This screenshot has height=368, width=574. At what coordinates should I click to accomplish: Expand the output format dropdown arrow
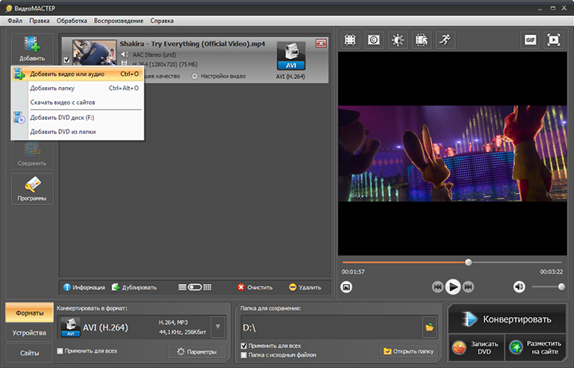[x=218, y=326]
